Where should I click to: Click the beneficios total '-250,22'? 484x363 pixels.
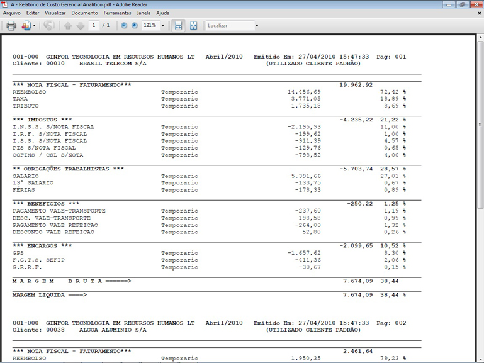coord(359,204)
